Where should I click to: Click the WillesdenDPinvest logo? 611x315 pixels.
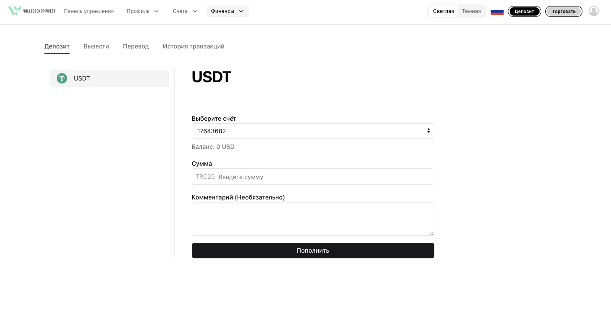(32, 11)
